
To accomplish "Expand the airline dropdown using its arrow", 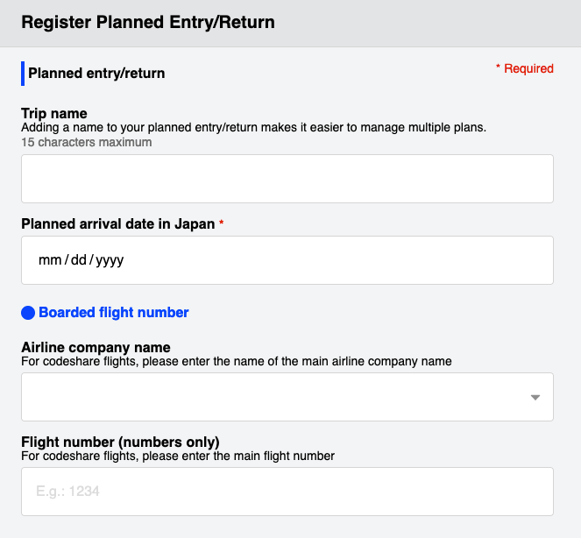I will (535, 397).
